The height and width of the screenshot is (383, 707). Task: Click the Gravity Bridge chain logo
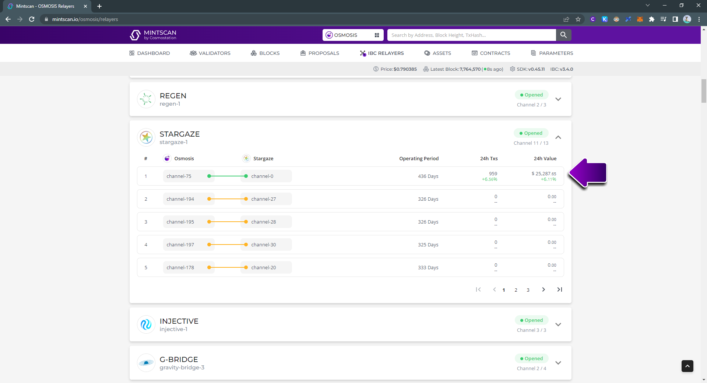146,363
